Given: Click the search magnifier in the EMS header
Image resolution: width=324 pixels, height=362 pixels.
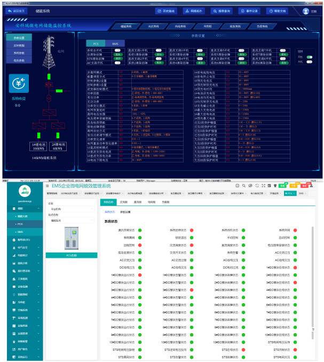Looking at the screenshot, I should tap(244, 186).
